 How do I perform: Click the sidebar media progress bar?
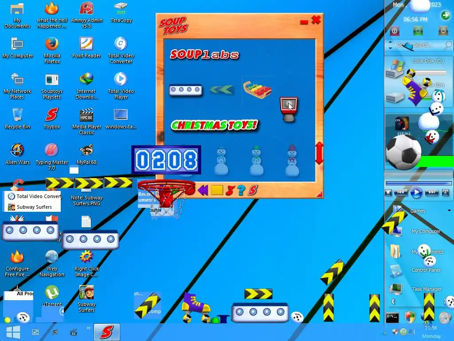[x=419, y=183]
